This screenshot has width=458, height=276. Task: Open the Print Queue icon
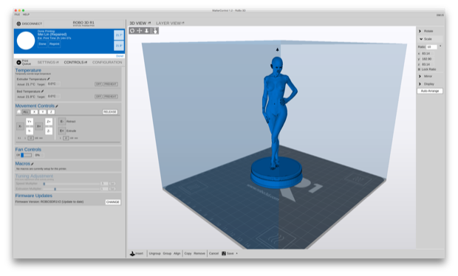18,63
